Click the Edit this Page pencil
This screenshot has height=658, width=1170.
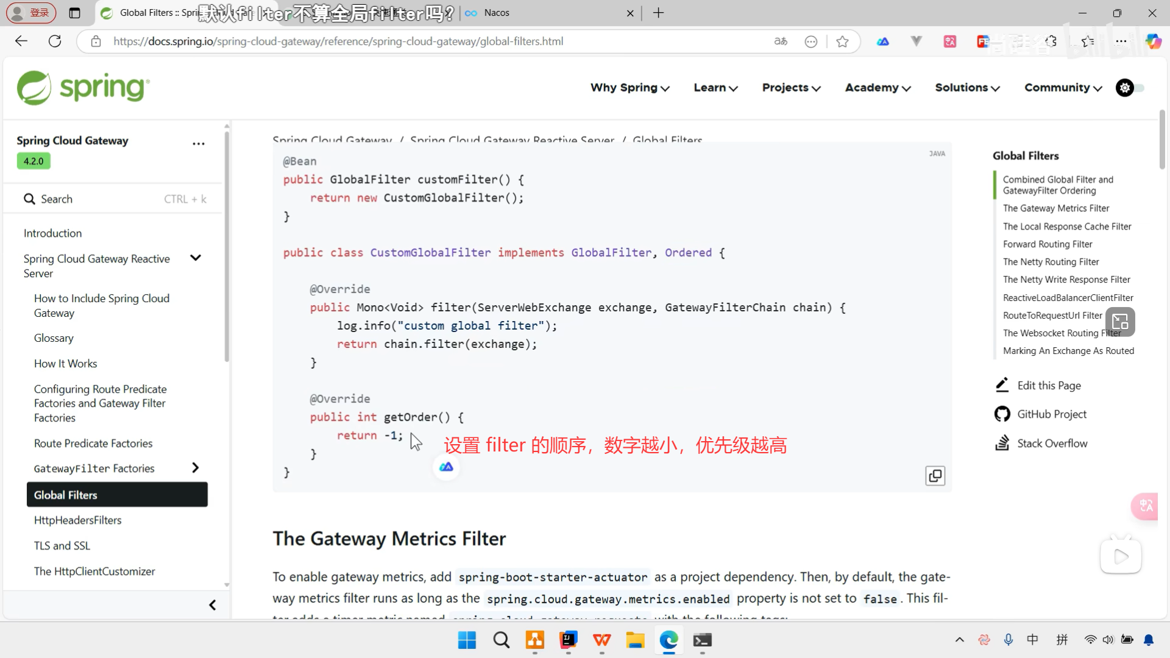[1002, 385]
